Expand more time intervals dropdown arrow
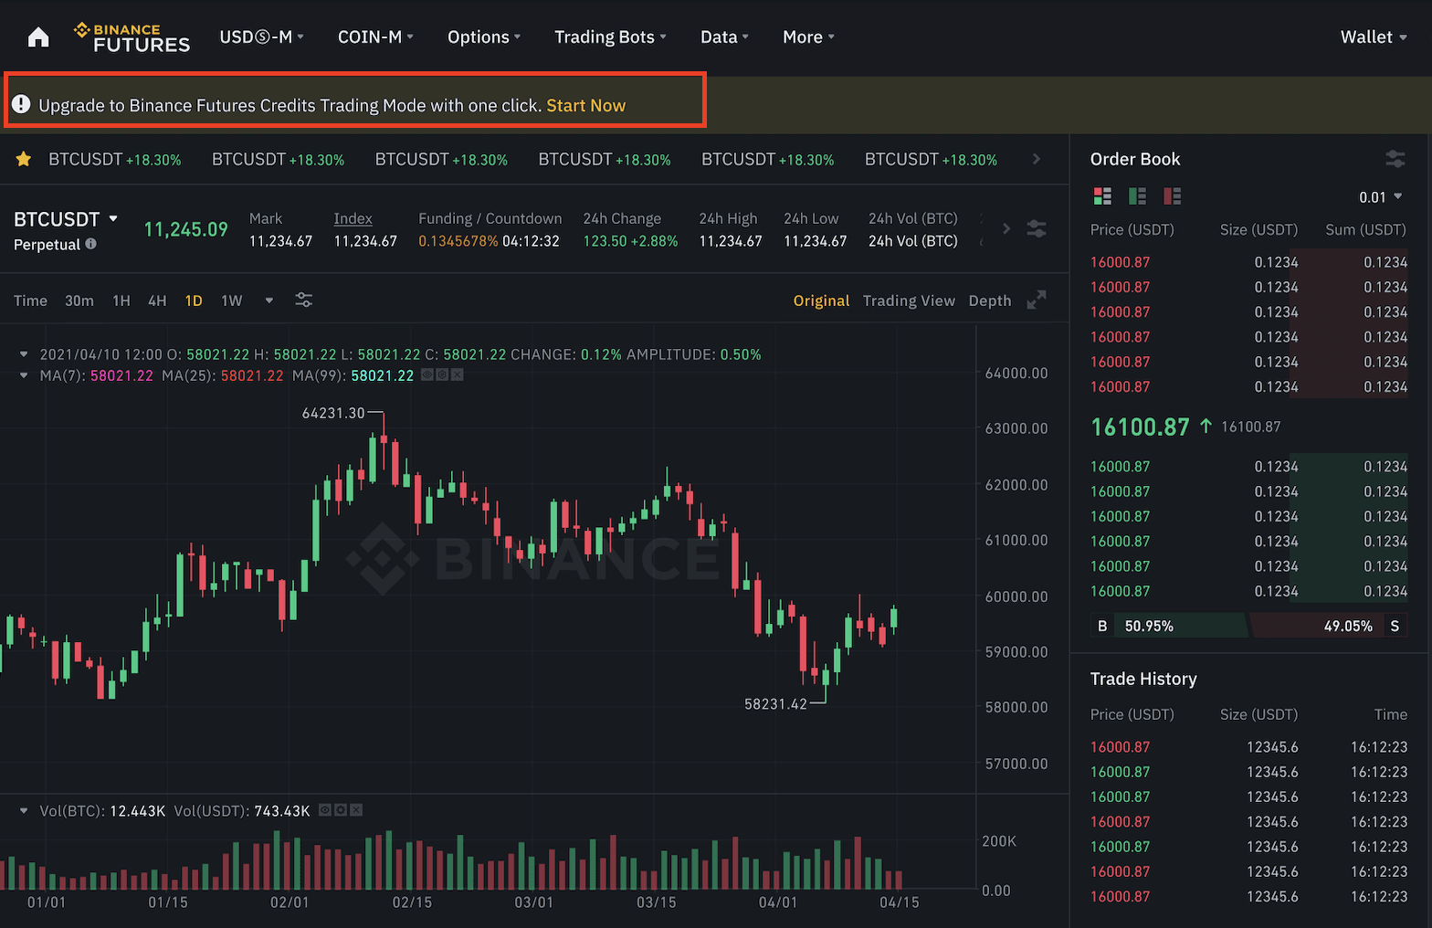The width and height of the screenshot is (1432, 928). click(269, 301)
